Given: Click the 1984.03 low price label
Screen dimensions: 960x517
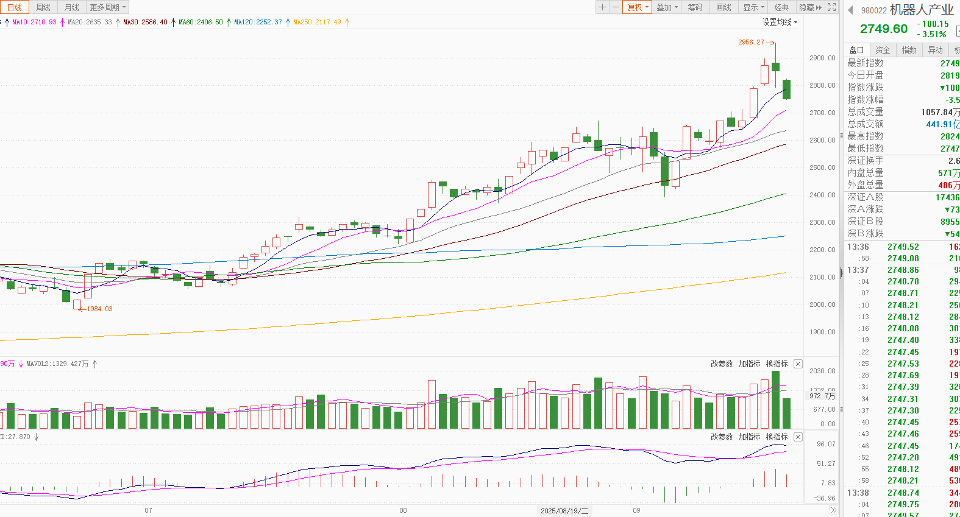Looking at the screenshot, I should (x=99, y=309).
